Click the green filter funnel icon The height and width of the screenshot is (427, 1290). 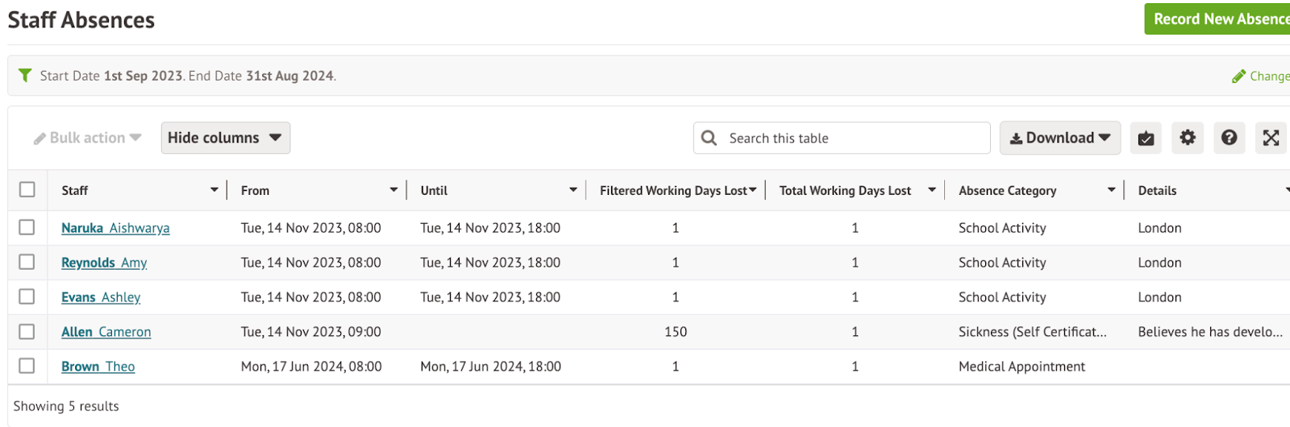pyautogui.click(x=25, y=76)
